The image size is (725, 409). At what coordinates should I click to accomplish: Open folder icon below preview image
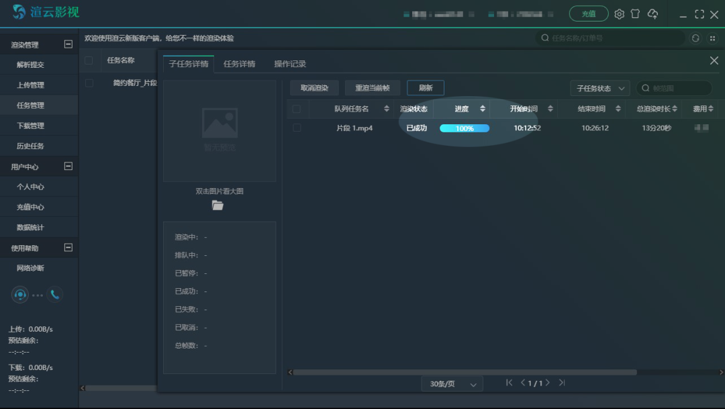click(217, 206)
